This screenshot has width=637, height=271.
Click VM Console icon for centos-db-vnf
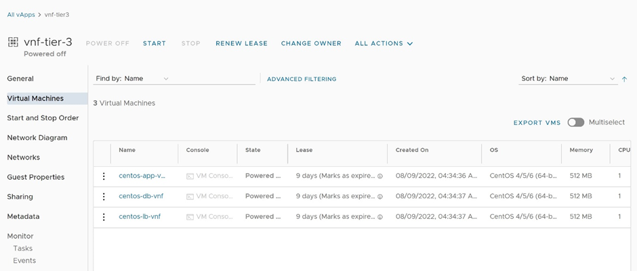coord(190,197)
